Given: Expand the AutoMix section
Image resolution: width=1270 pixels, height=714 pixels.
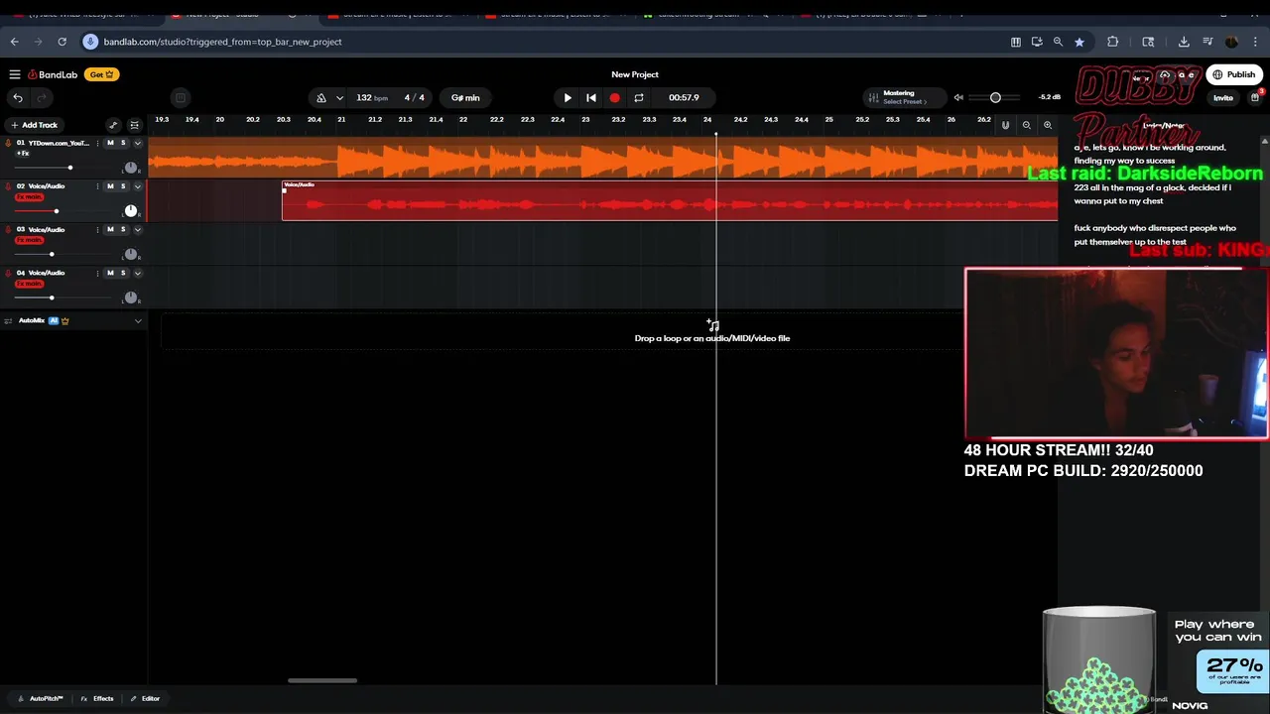Looking at the screenshot, I should (138, 320).
